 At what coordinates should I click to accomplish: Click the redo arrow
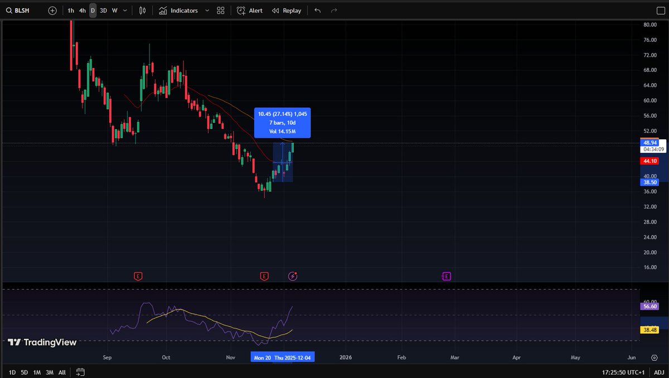click(334, 11)
